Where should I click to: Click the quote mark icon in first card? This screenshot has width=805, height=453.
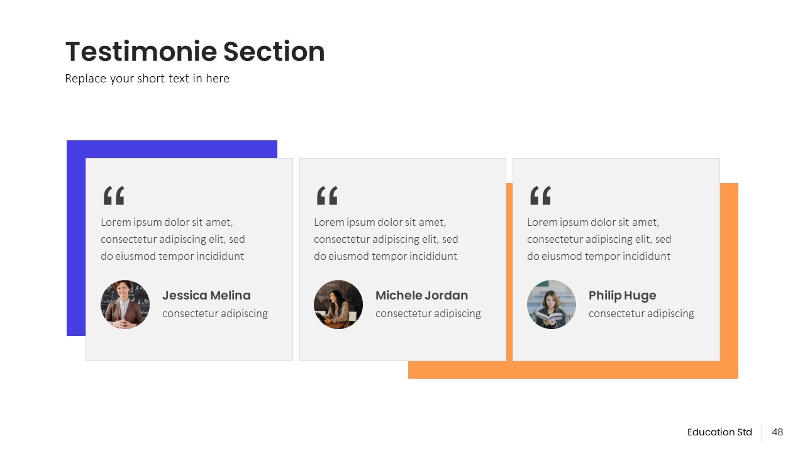click(114, 196)
